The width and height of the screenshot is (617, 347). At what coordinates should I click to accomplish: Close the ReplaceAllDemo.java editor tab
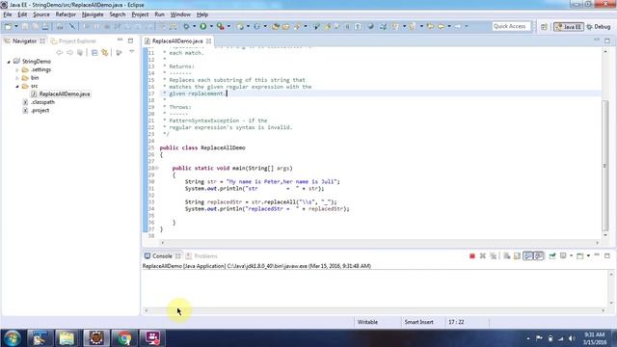pyautogui.click(x=208, y=40)
